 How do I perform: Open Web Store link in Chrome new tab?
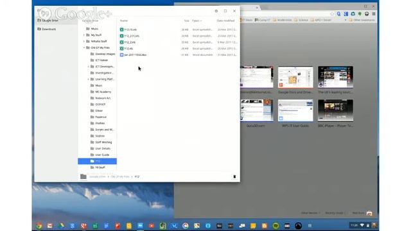(x=362, y=213)
